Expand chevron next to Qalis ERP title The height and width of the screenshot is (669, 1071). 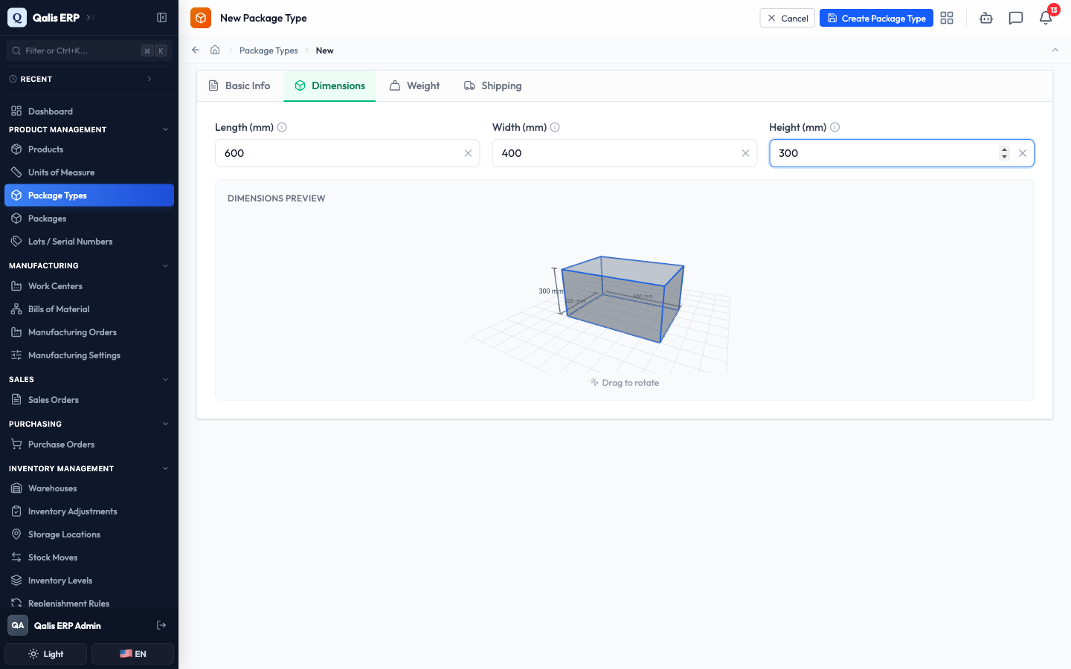point(90,18)
